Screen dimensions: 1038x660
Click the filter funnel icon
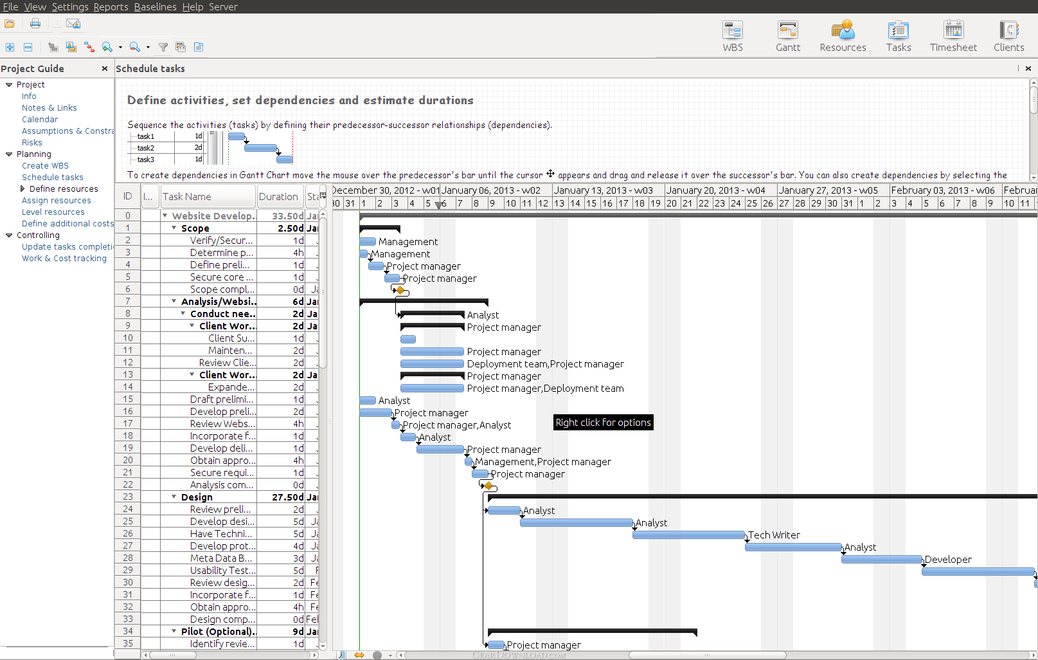(163, 47)
